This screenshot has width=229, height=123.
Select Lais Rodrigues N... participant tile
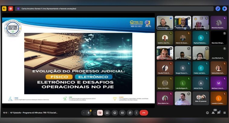(x=183, y=83)
